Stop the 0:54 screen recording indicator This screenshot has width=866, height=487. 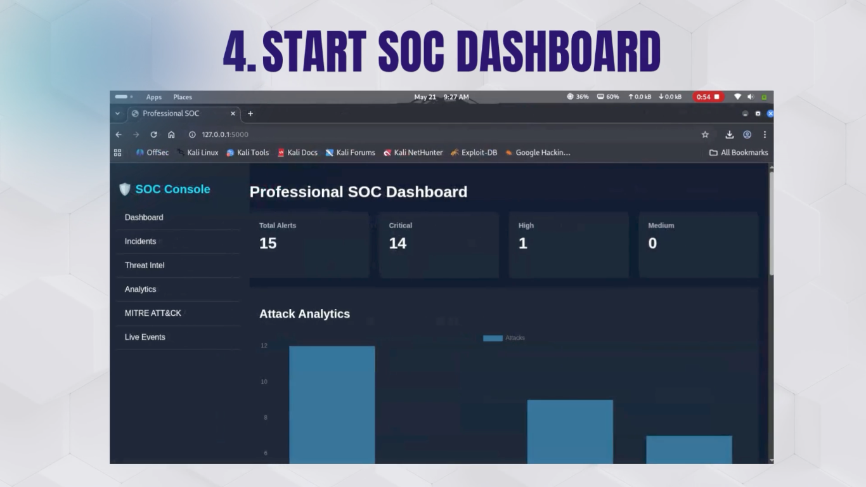708,97
